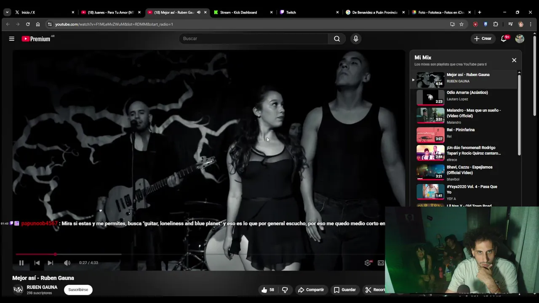
Task: Open the Chrome three-dot menu
Action: [x=531, y=24]
